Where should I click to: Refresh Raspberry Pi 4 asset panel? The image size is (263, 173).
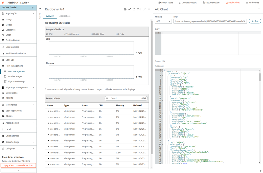138,9
